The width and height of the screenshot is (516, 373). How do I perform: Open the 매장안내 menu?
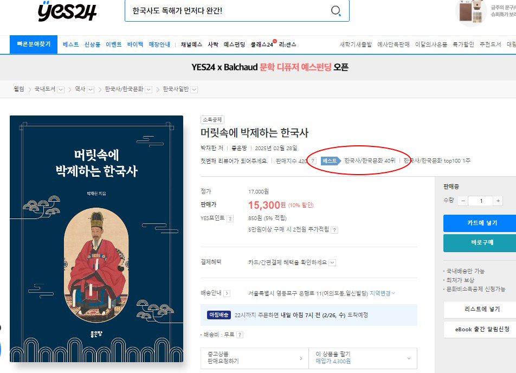pyautogui.click(x=159, y=44)
